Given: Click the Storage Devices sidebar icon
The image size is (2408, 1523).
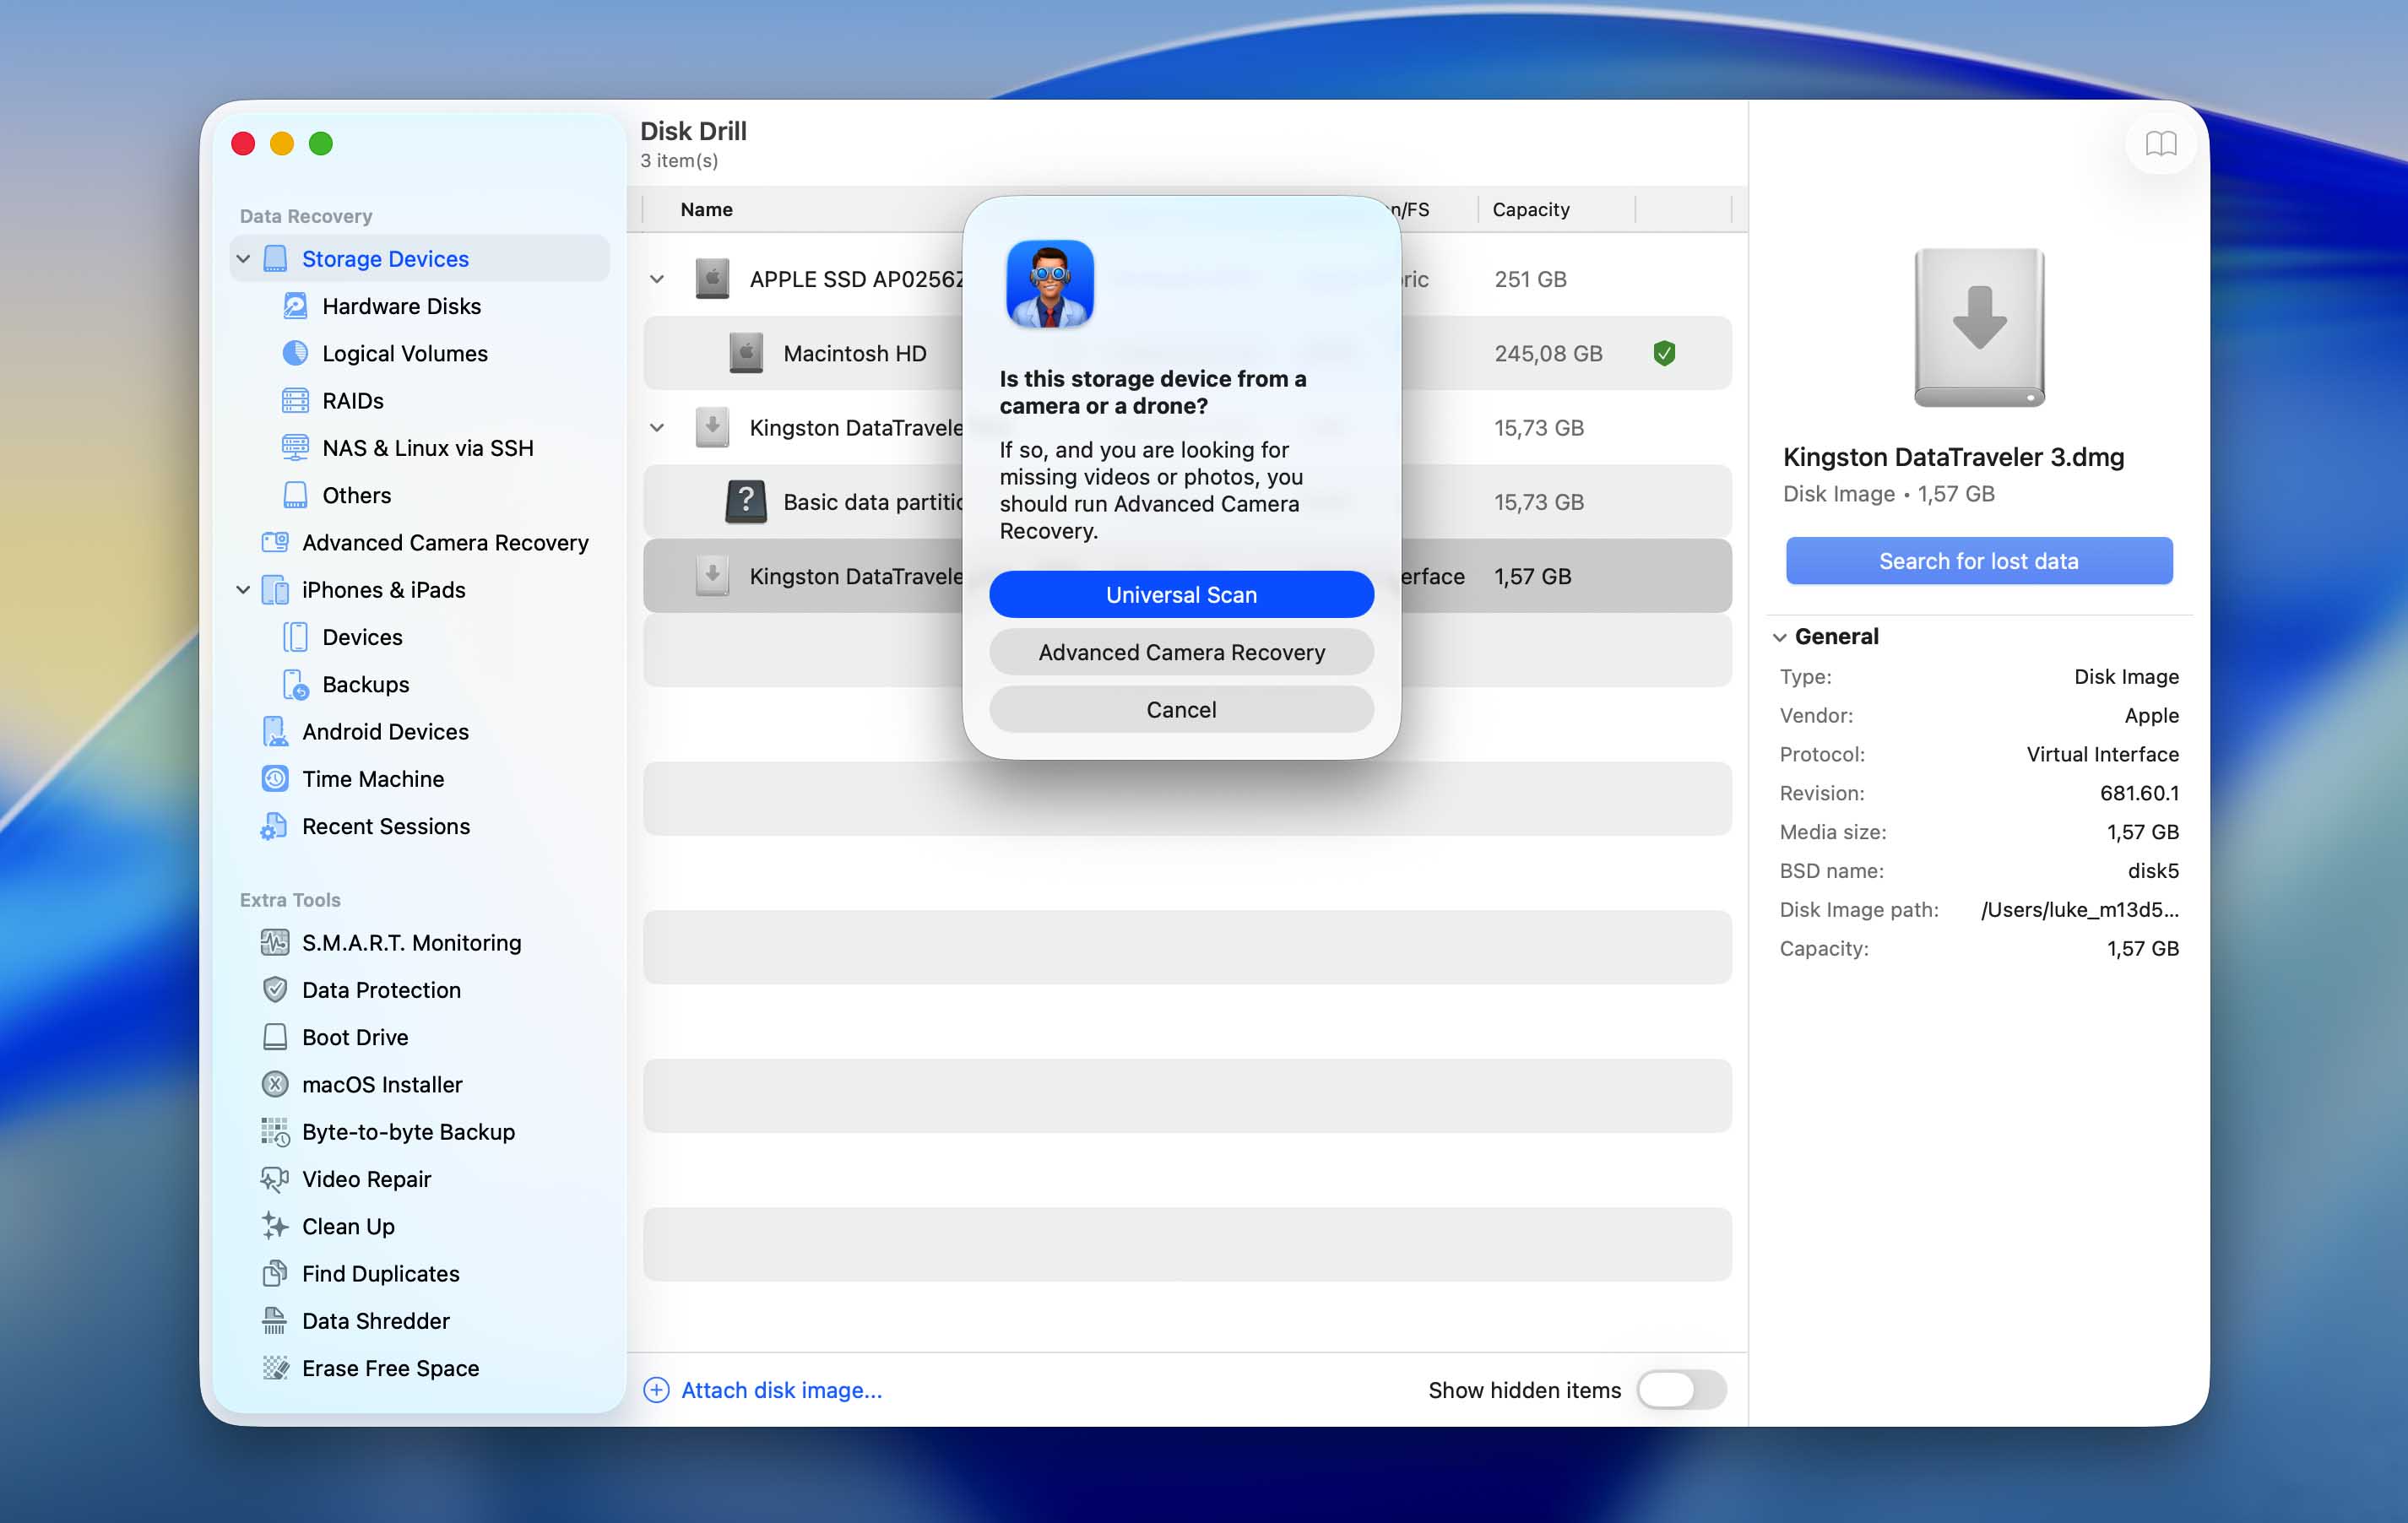Looking at the screenshot, I should click(x=275, y=259).
